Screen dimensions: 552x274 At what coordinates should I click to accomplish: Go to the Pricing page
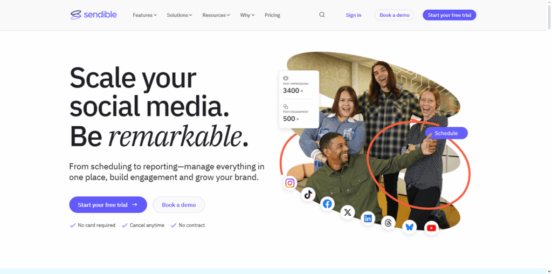(272, 15)
